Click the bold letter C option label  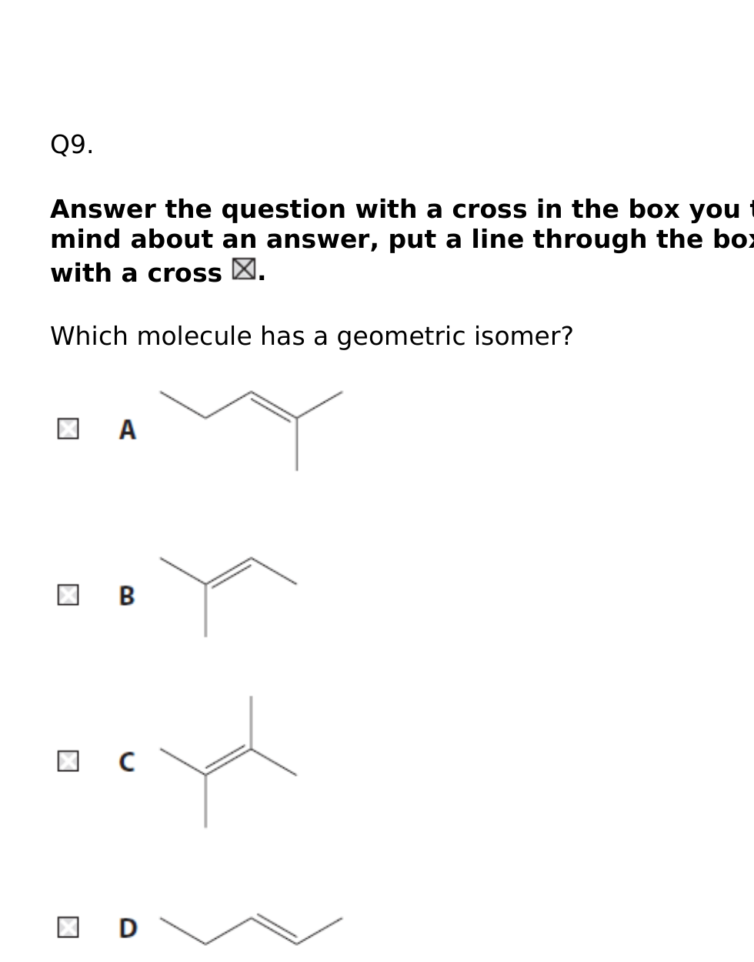point(127,762)
